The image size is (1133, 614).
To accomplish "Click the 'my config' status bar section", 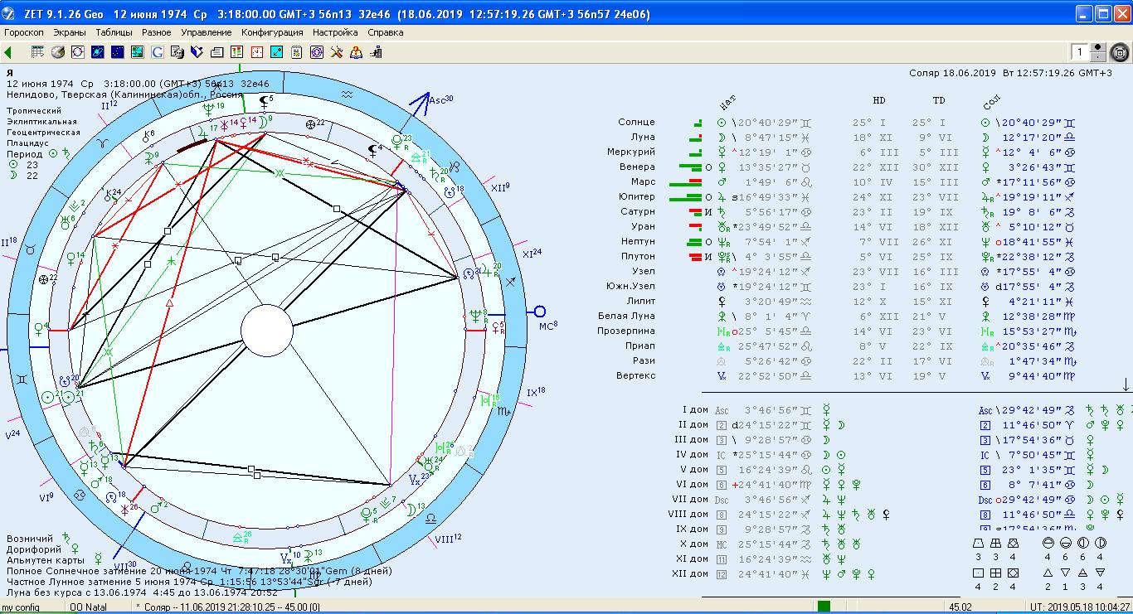I will pyautogui.click(x=21, y=607).
